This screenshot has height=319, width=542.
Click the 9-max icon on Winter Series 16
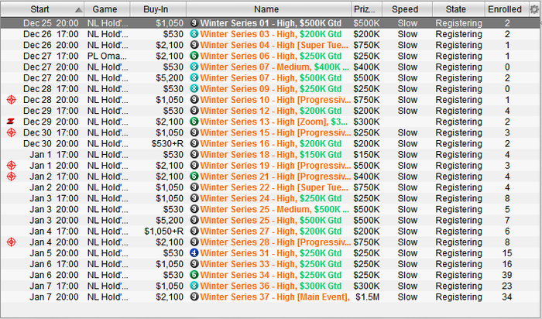(x=194, y=144)
